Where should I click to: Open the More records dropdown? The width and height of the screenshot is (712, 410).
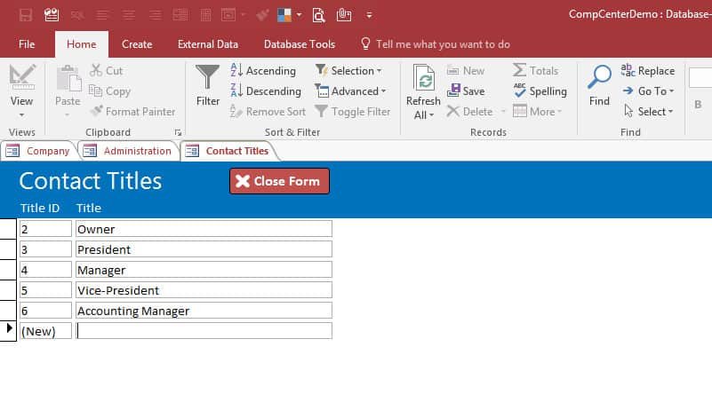(x=538, y=112)
